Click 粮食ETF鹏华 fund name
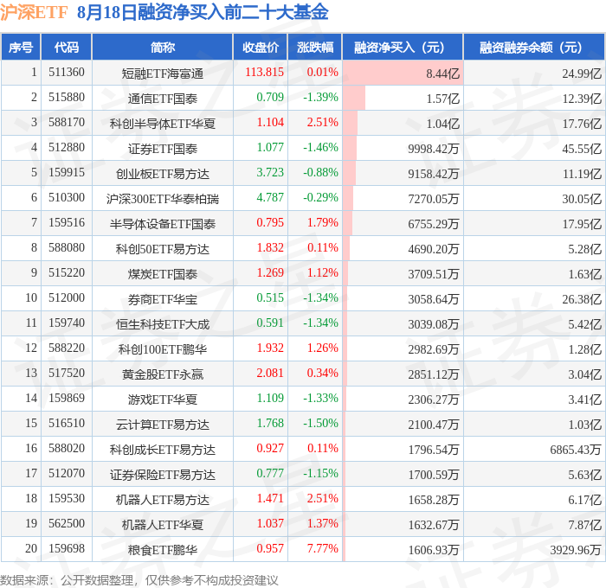Image resolution: width=606 pixels, height=588 pixels. [x=163, y=550]
